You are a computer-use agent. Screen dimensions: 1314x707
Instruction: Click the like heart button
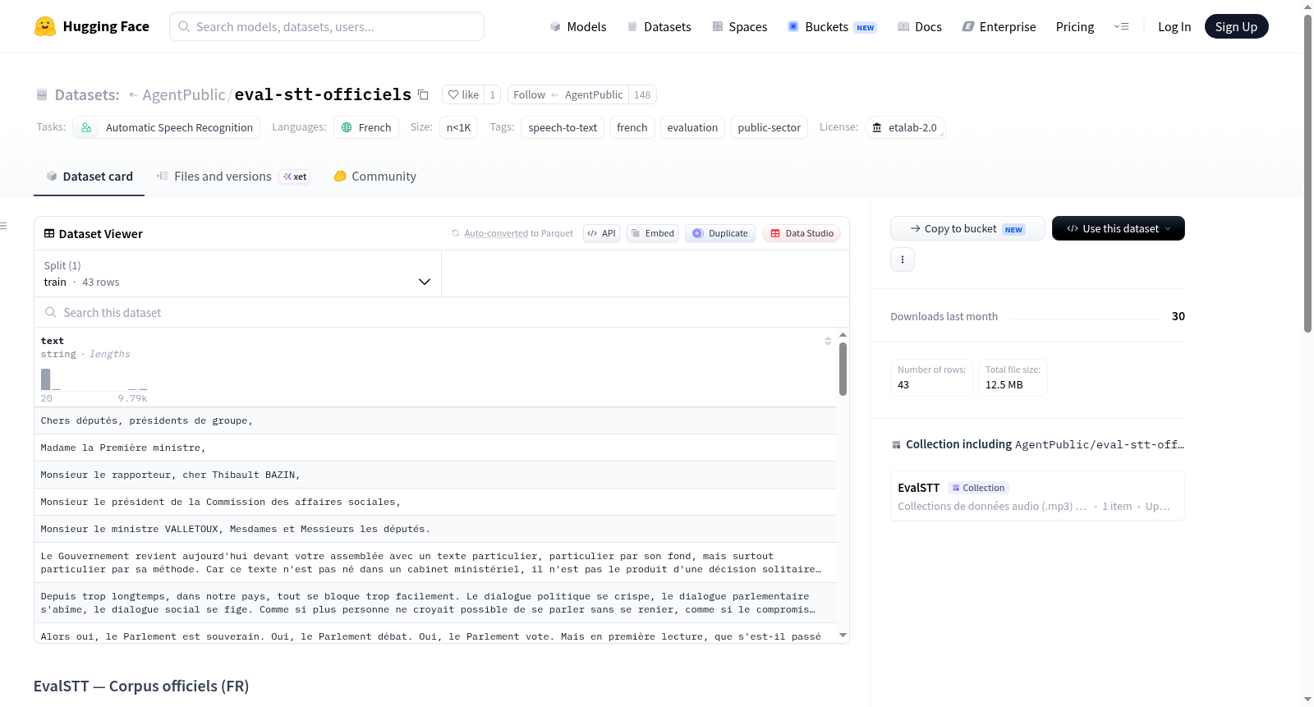[463, 94]
